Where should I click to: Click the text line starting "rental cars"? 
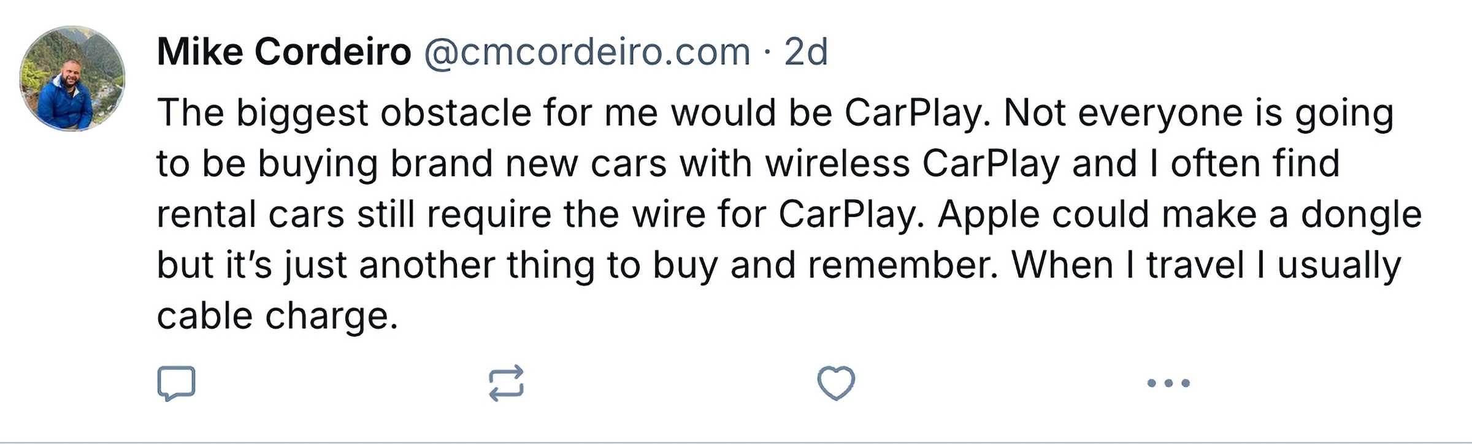789,215
